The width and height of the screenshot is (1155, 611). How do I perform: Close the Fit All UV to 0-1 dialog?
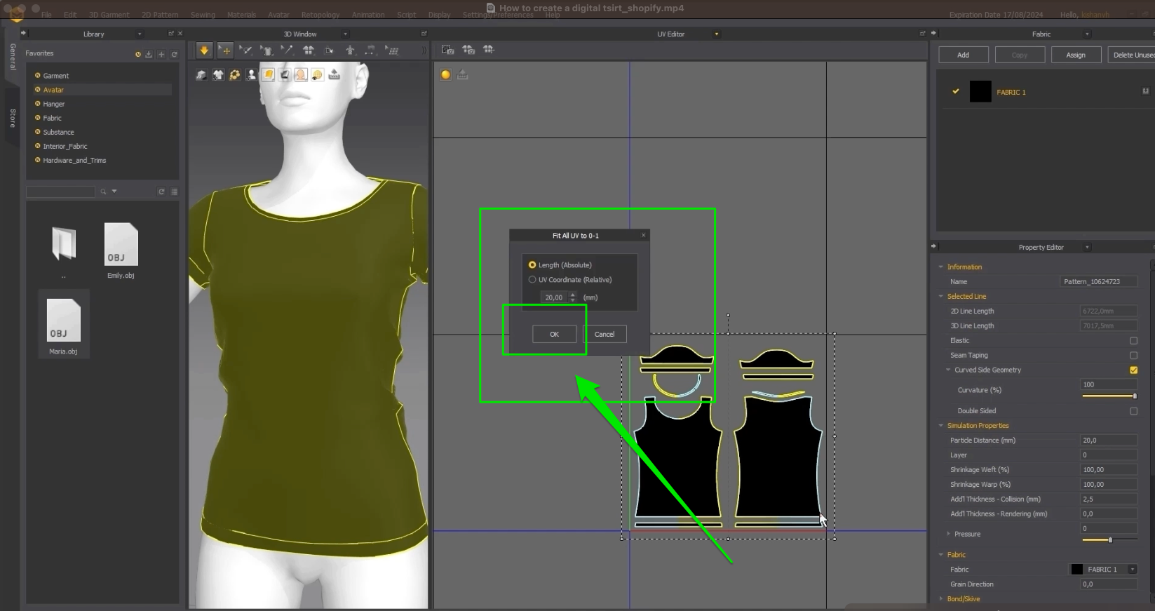click(x=643, y=236)
